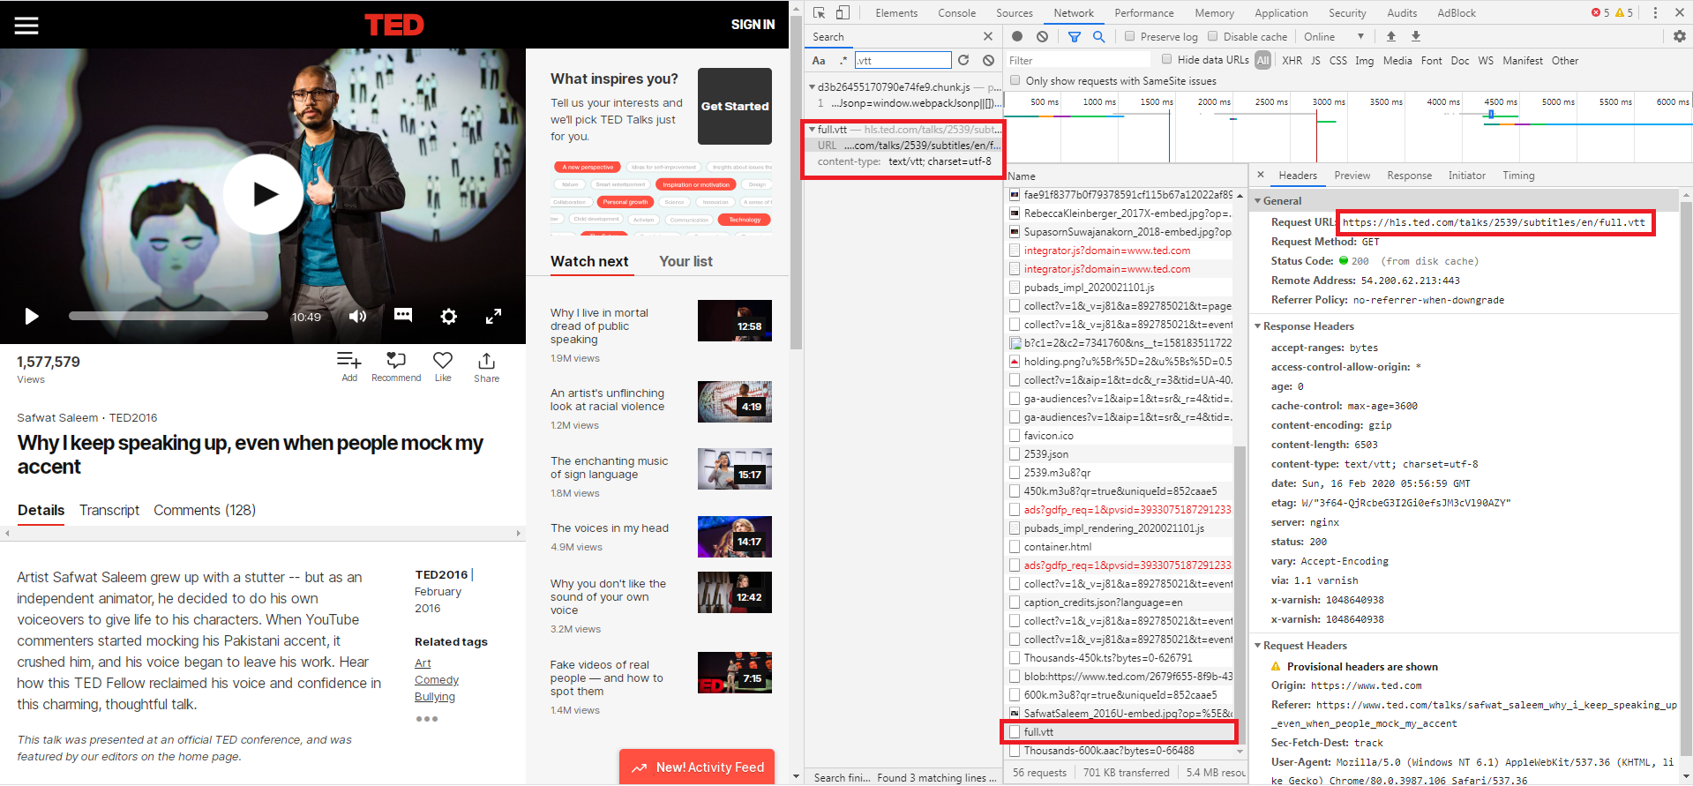
Task: Toggle the device toolbar icon
Action: tap(843, 12)
